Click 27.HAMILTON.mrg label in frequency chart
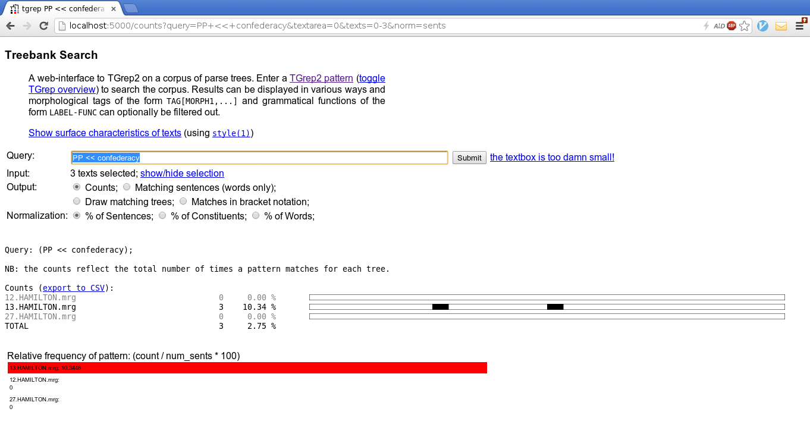810x443 pixels. coord(34,399)
